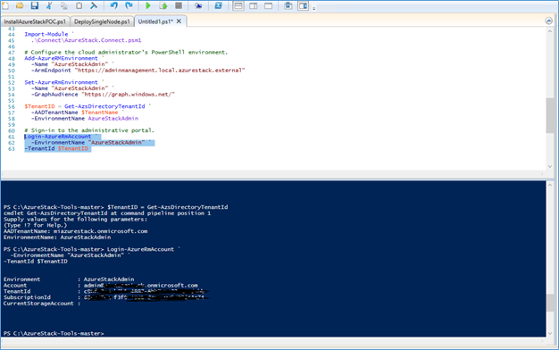Click the console pane scroll-down arrow

pos(550,333)
